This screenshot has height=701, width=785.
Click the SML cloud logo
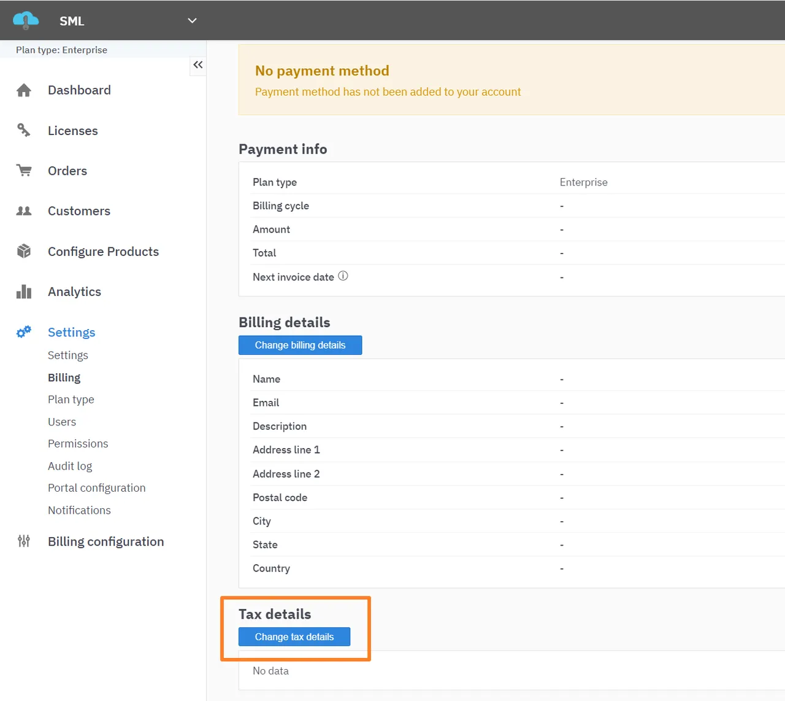(25, 20)
